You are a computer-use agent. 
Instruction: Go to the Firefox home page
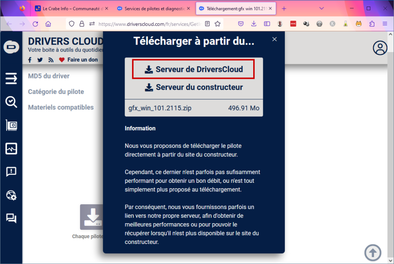pyautogui.click(x=48, y=24)
